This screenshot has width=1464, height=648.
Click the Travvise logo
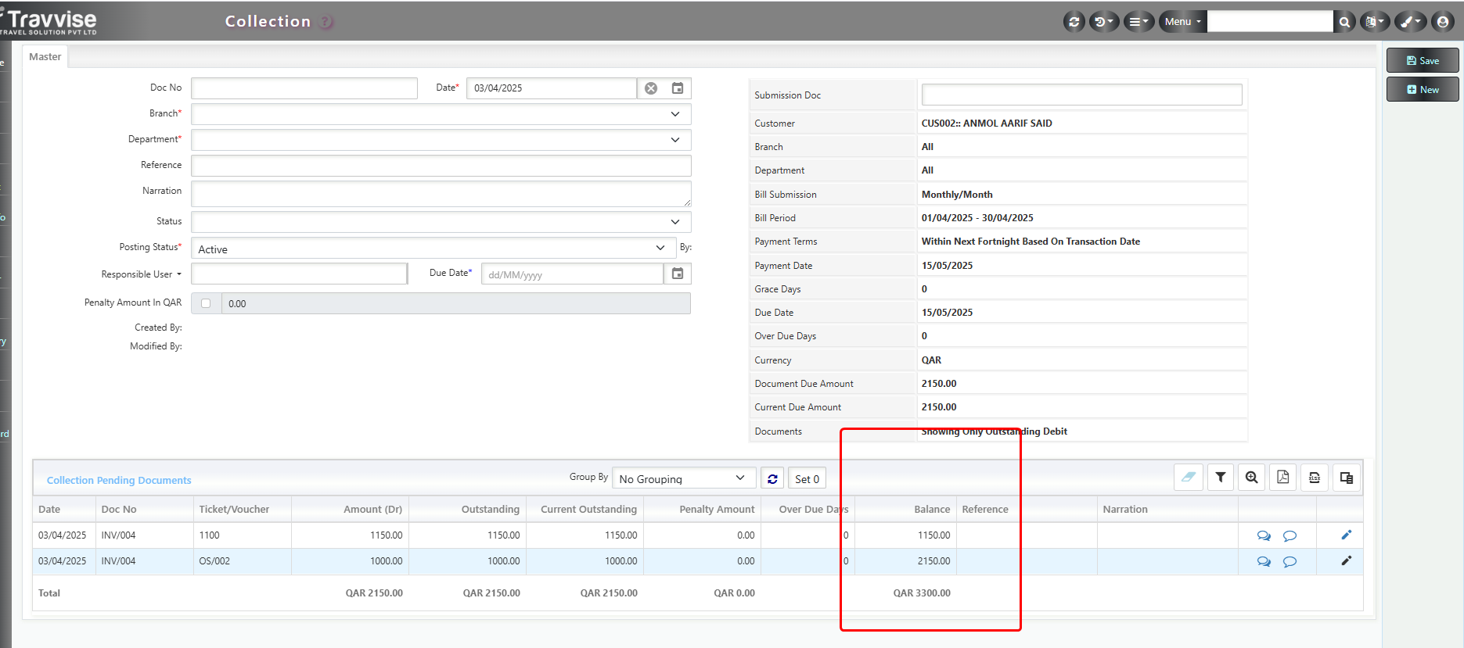click(x=50, y=21)
